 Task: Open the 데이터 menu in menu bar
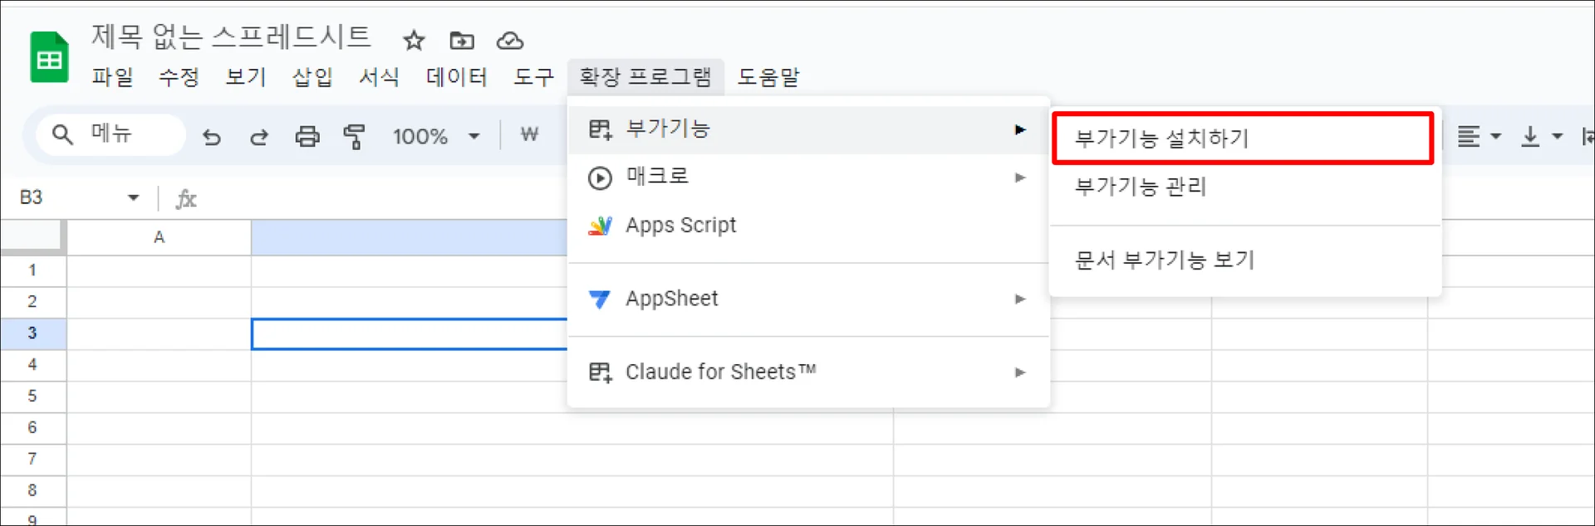[456, 77]
